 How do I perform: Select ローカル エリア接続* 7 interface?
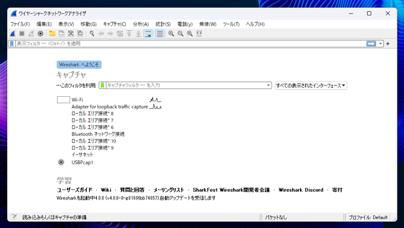[93, 121]
